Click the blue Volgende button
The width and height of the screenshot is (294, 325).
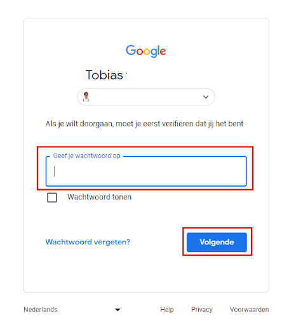217,242
